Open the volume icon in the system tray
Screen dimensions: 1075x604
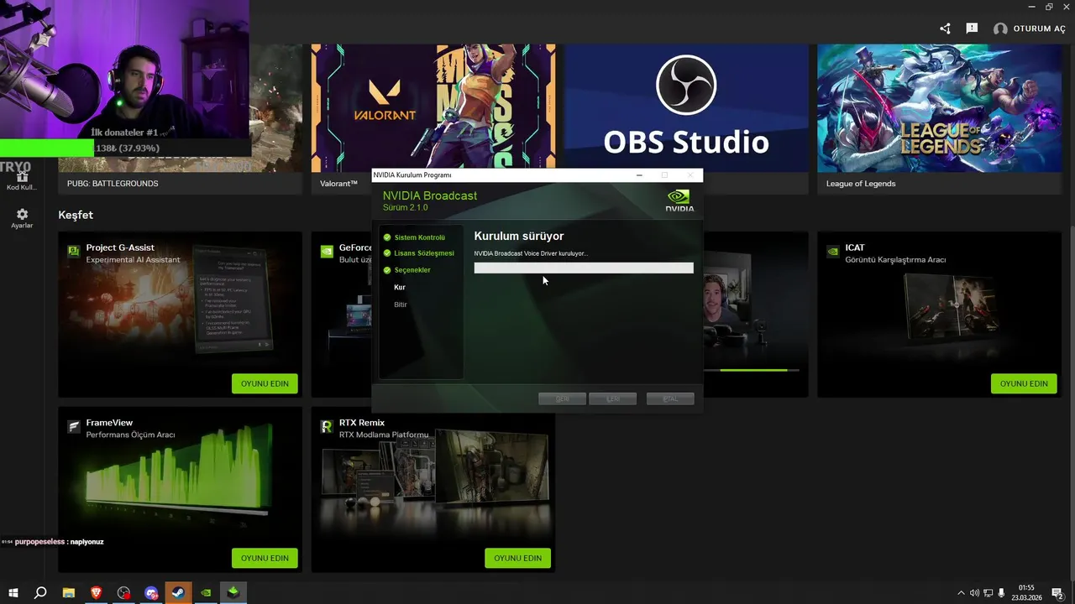point(974,593)
